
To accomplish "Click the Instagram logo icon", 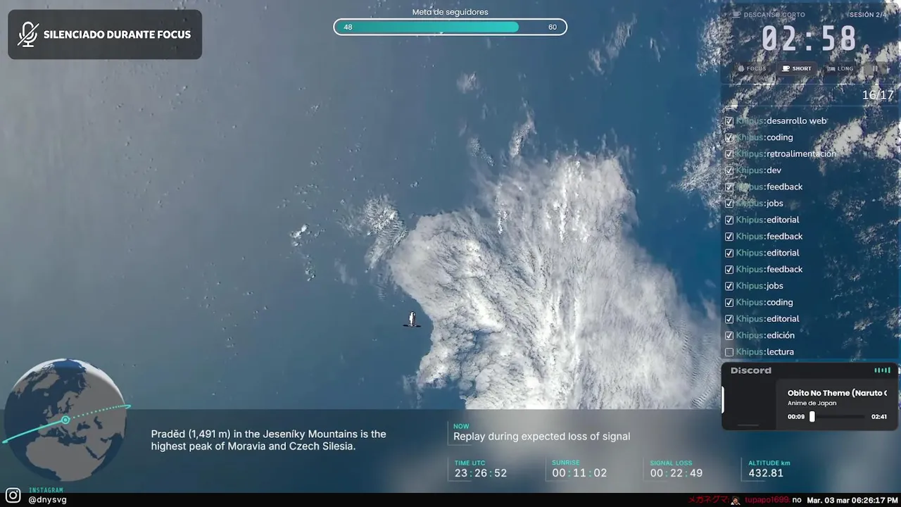I will click(x=13, y=496).
